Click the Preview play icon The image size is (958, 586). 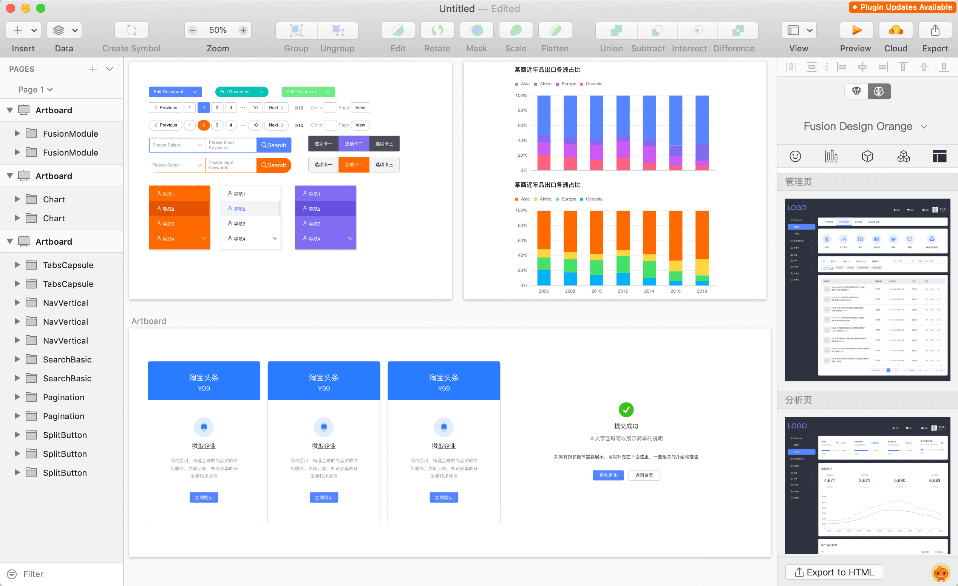click(x=856, y=30)
